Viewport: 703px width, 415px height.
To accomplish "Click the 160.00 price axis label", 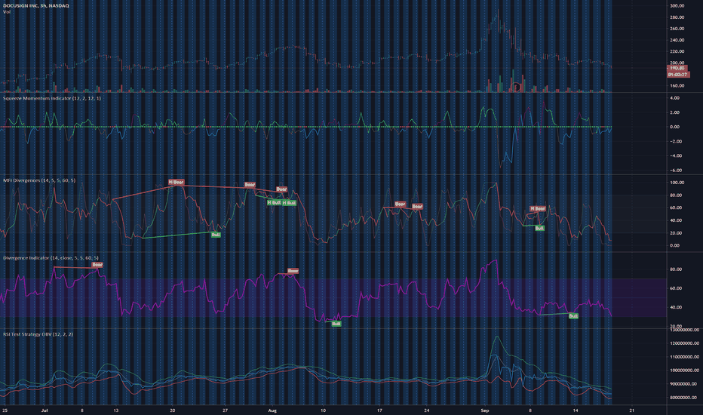I will [677, 86].
